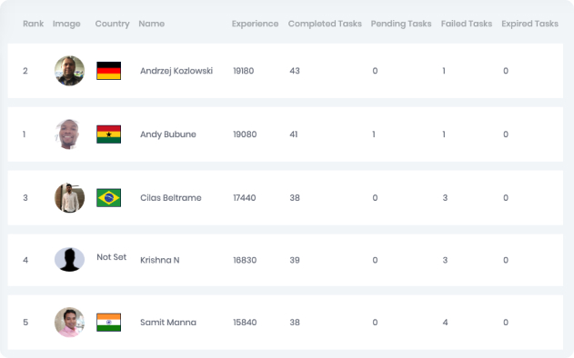Screen dimensions: 574x358
Task: Click Krishna N's silhouette avatar
Action: click(x=69, y=260)
